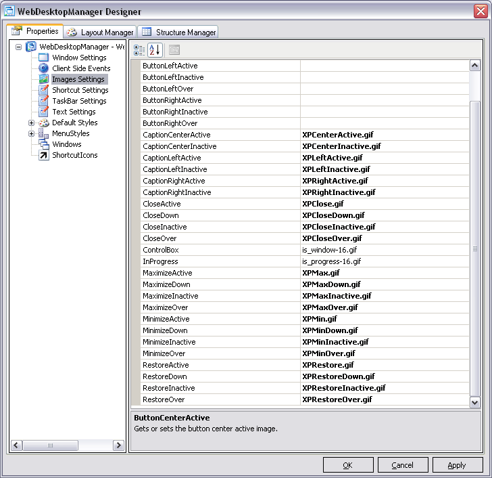Click the property grid scroll-up arrow
This screenshot has height=478, width=492.
(474, 66)
